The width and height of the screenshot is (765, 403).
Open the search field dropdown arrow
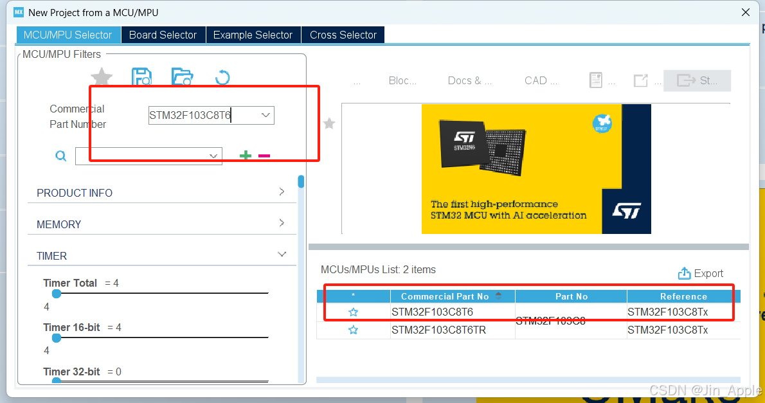(x=213, y=156)
